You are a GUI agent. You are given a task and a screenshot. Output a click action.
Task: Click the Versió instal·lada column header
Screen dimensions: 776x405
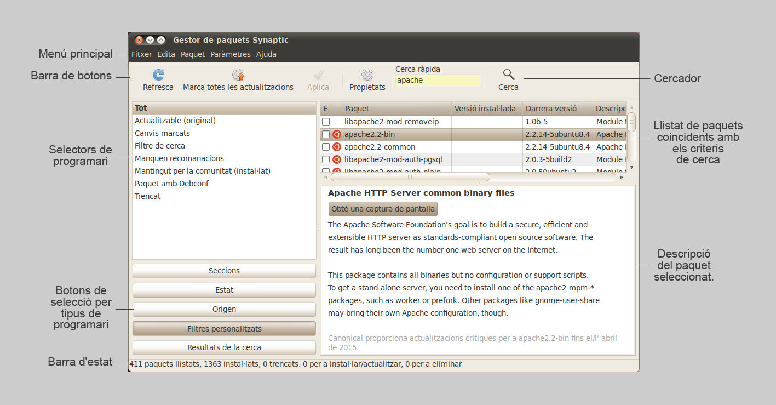pos(486,109)
